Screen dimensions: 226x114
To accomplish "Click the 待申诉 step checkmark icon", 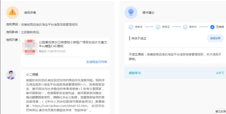I will [131, 27].
